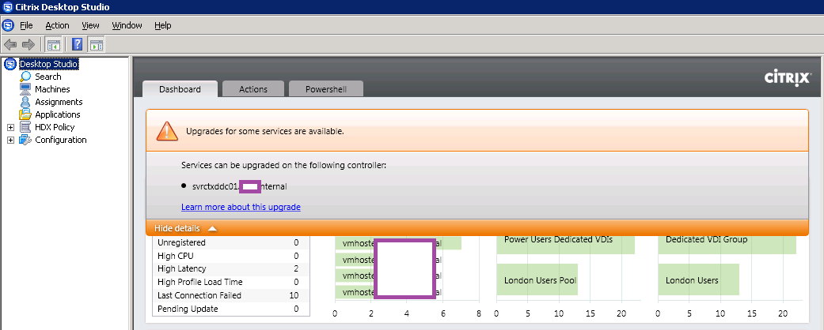824x330 pixels.
Task: Click the High Profile Load Time row
Action: [230, 282]
